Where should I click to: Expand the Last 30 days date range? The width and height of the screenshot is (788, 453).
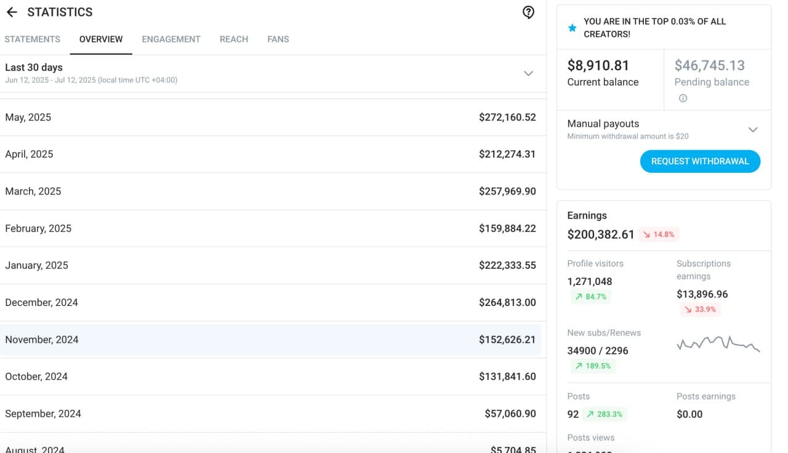click(x=528, y=73)
